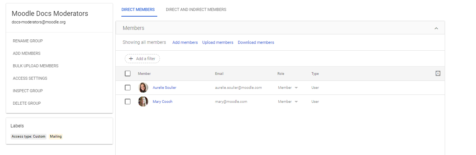Select email mary@moodle.com
The height and width of the screenshot is (155, 476).
pos(231,102)
